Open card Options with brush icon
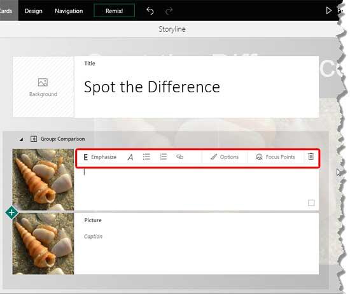Image resolution: width=350 pixels, height=294 pixels. (x=225, y=157)
